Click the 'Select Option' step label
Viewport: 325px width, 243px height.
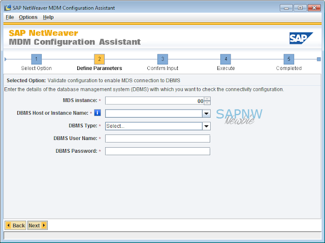37,68
